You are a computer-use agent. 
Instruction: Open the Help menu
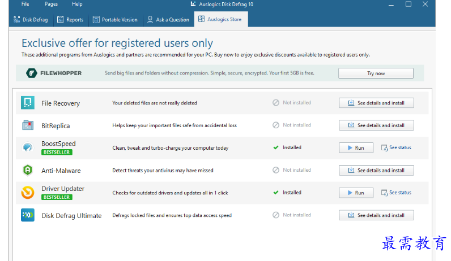coord(77,4)
